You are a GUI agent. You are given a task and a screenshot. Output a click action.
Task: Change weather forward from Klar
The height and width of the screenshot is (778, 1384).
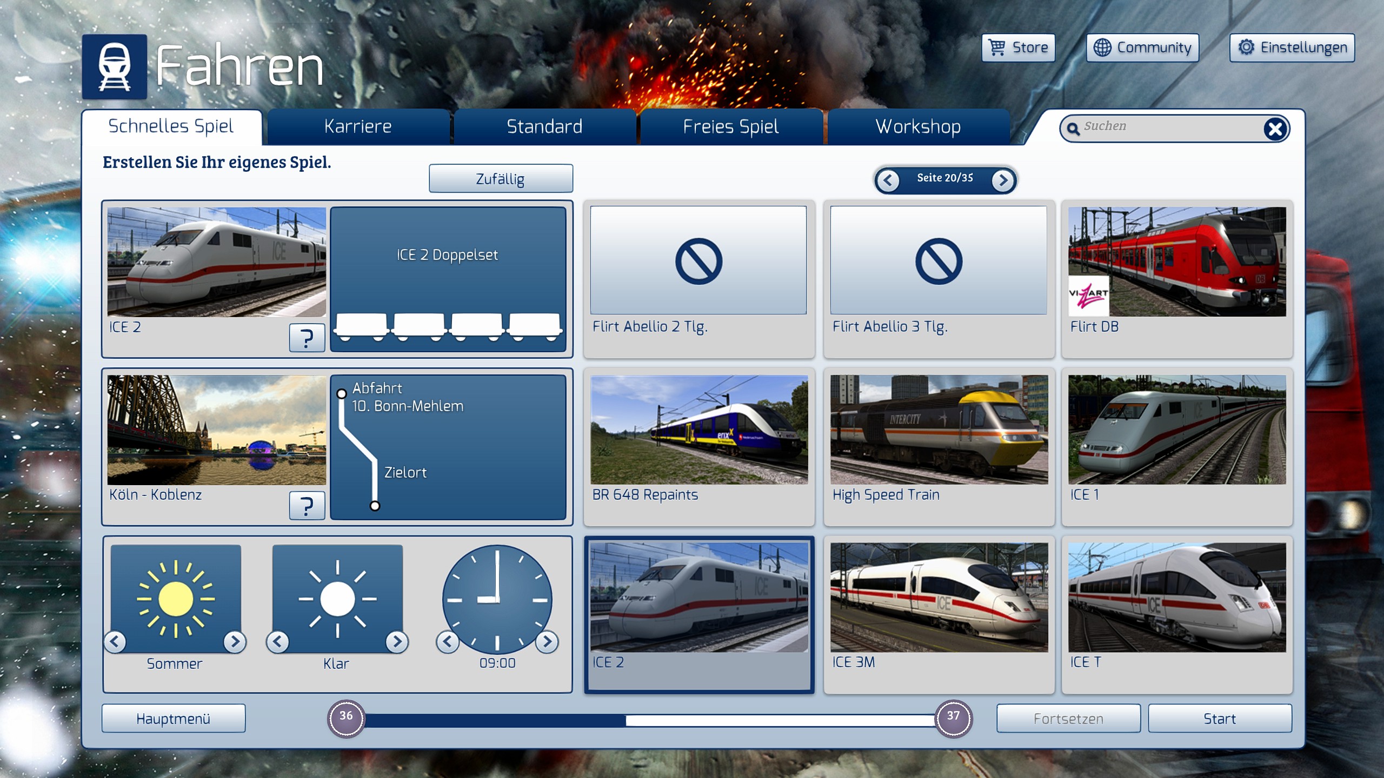click(397, 641)
